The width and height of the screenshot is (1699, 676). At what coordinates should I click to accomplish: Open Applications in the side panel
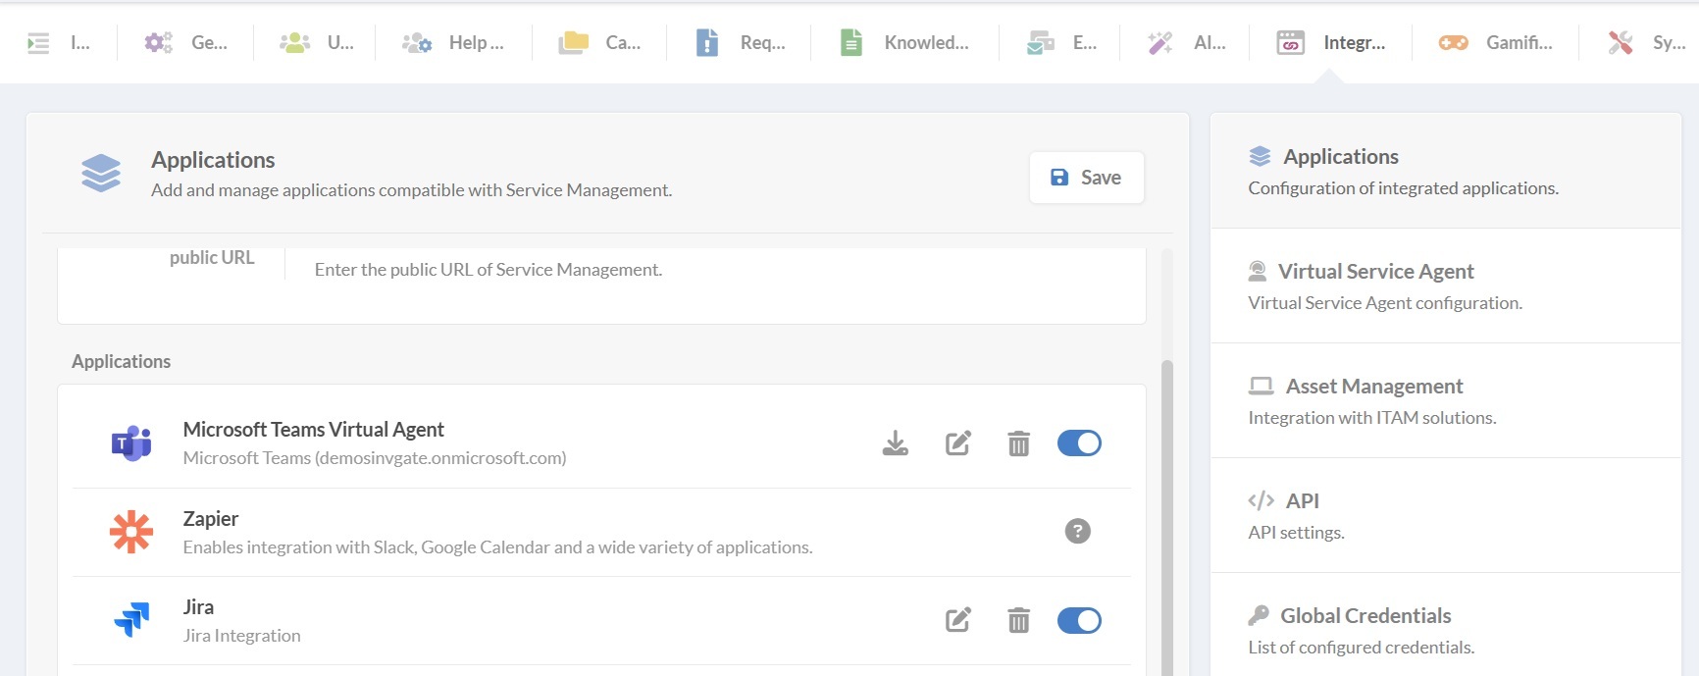1445,171
